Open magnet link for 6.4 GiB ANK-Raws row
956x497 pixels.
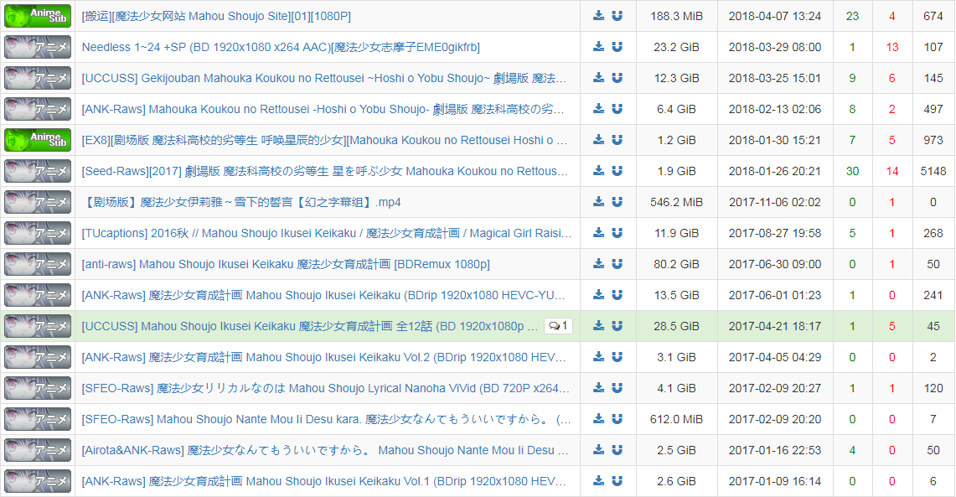click(x=617, y=109)
